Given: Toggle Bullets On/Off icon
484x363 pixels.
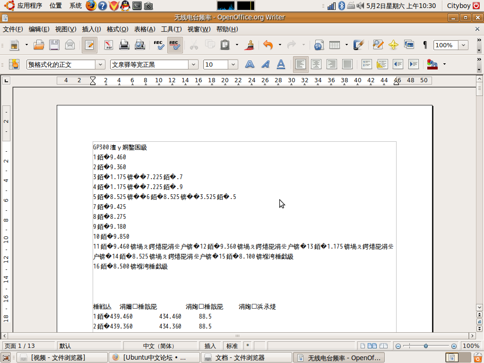Looking at the screenshot, I should pyautogui.click(x=382, y=64).
